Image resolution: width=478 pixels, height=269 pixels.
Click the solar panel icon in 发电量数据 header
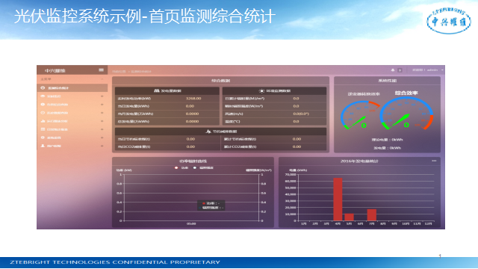(157, 91)
